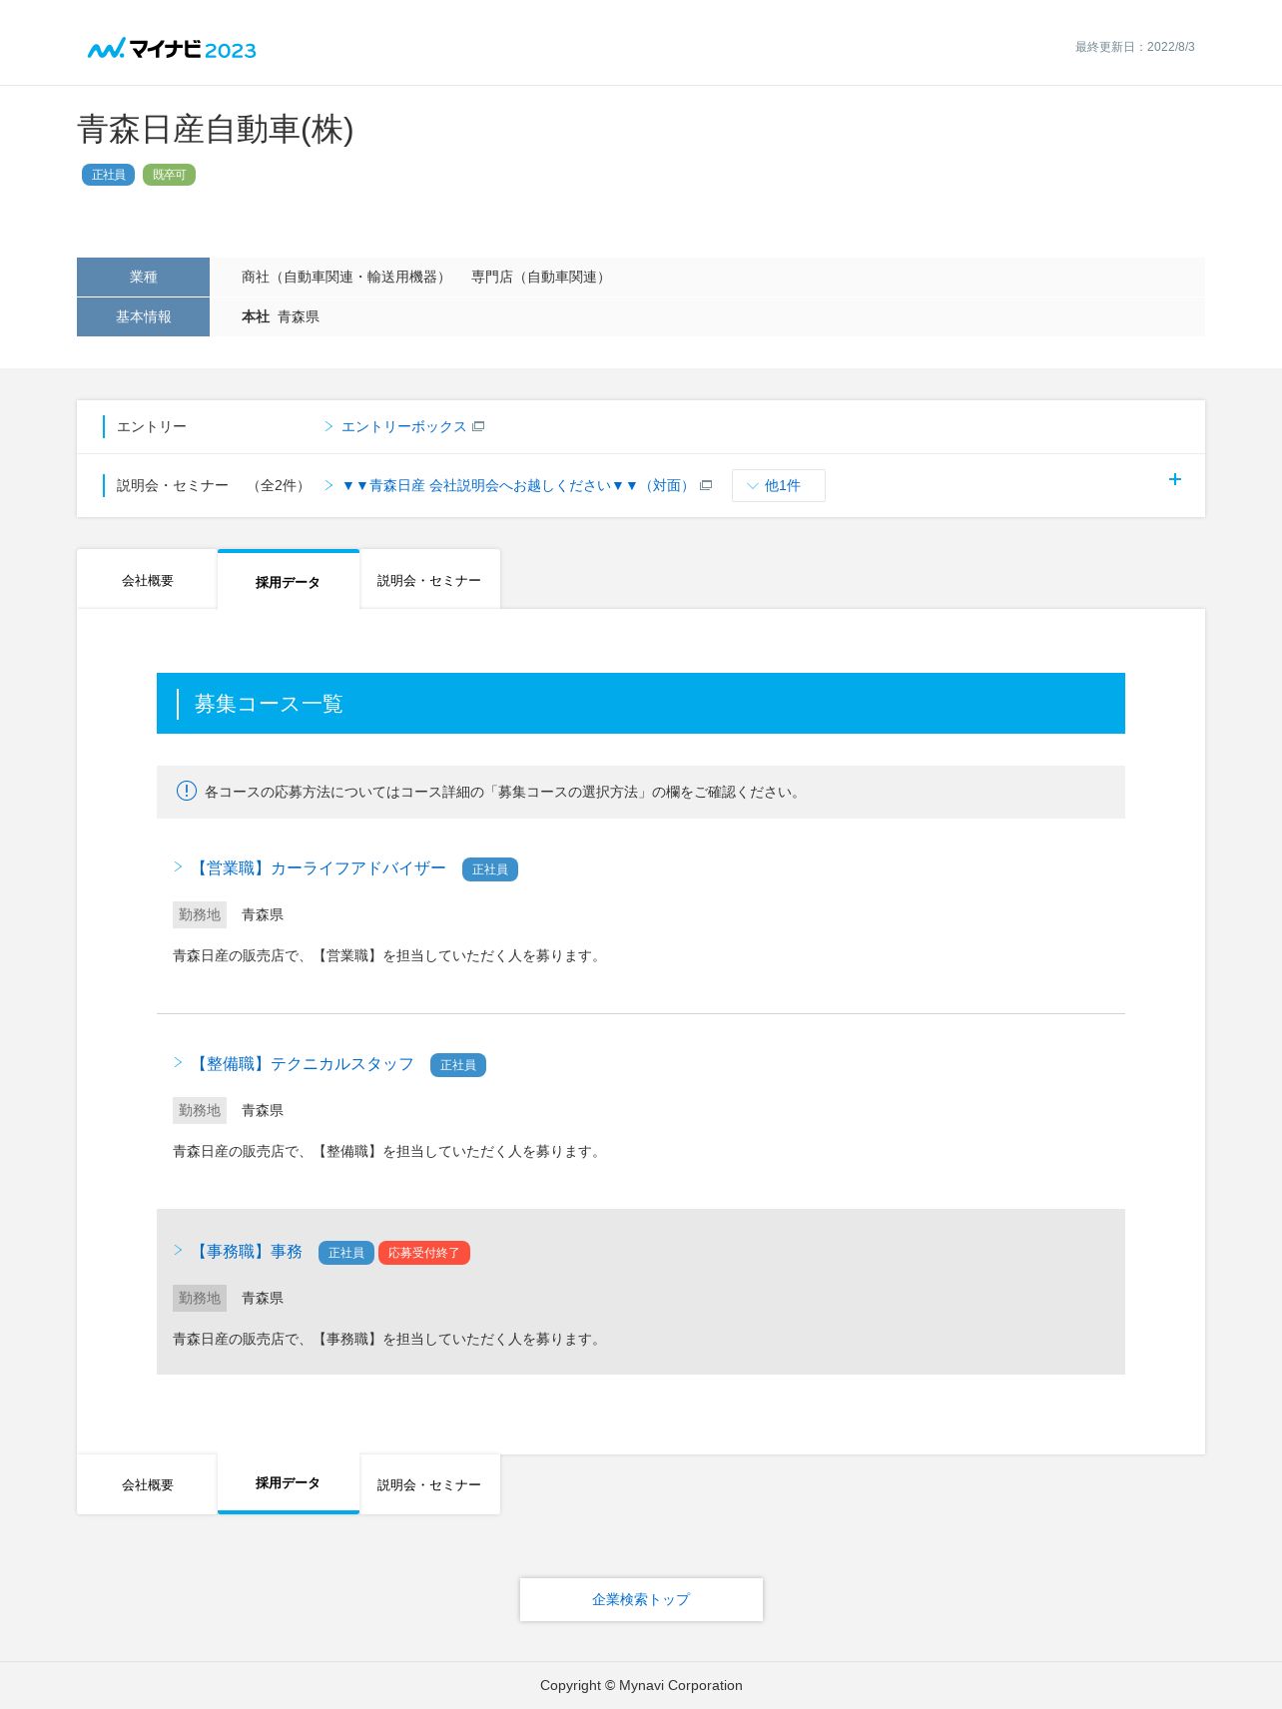Click the Copyright © Mynavi Corporation text
Viewport: 1282px width, 1709px height.
coord(641,1685)
